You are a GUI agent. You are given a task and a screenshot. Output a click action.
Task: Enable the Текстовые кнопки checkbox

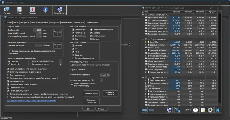8,75
